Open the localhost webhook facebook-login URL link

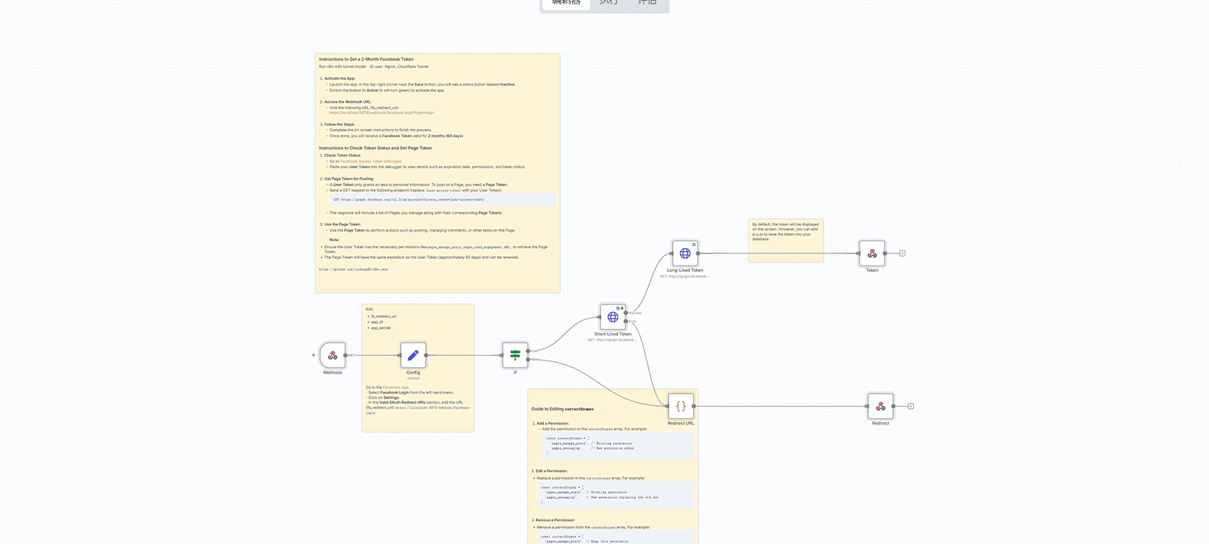[x=381, y=113]
